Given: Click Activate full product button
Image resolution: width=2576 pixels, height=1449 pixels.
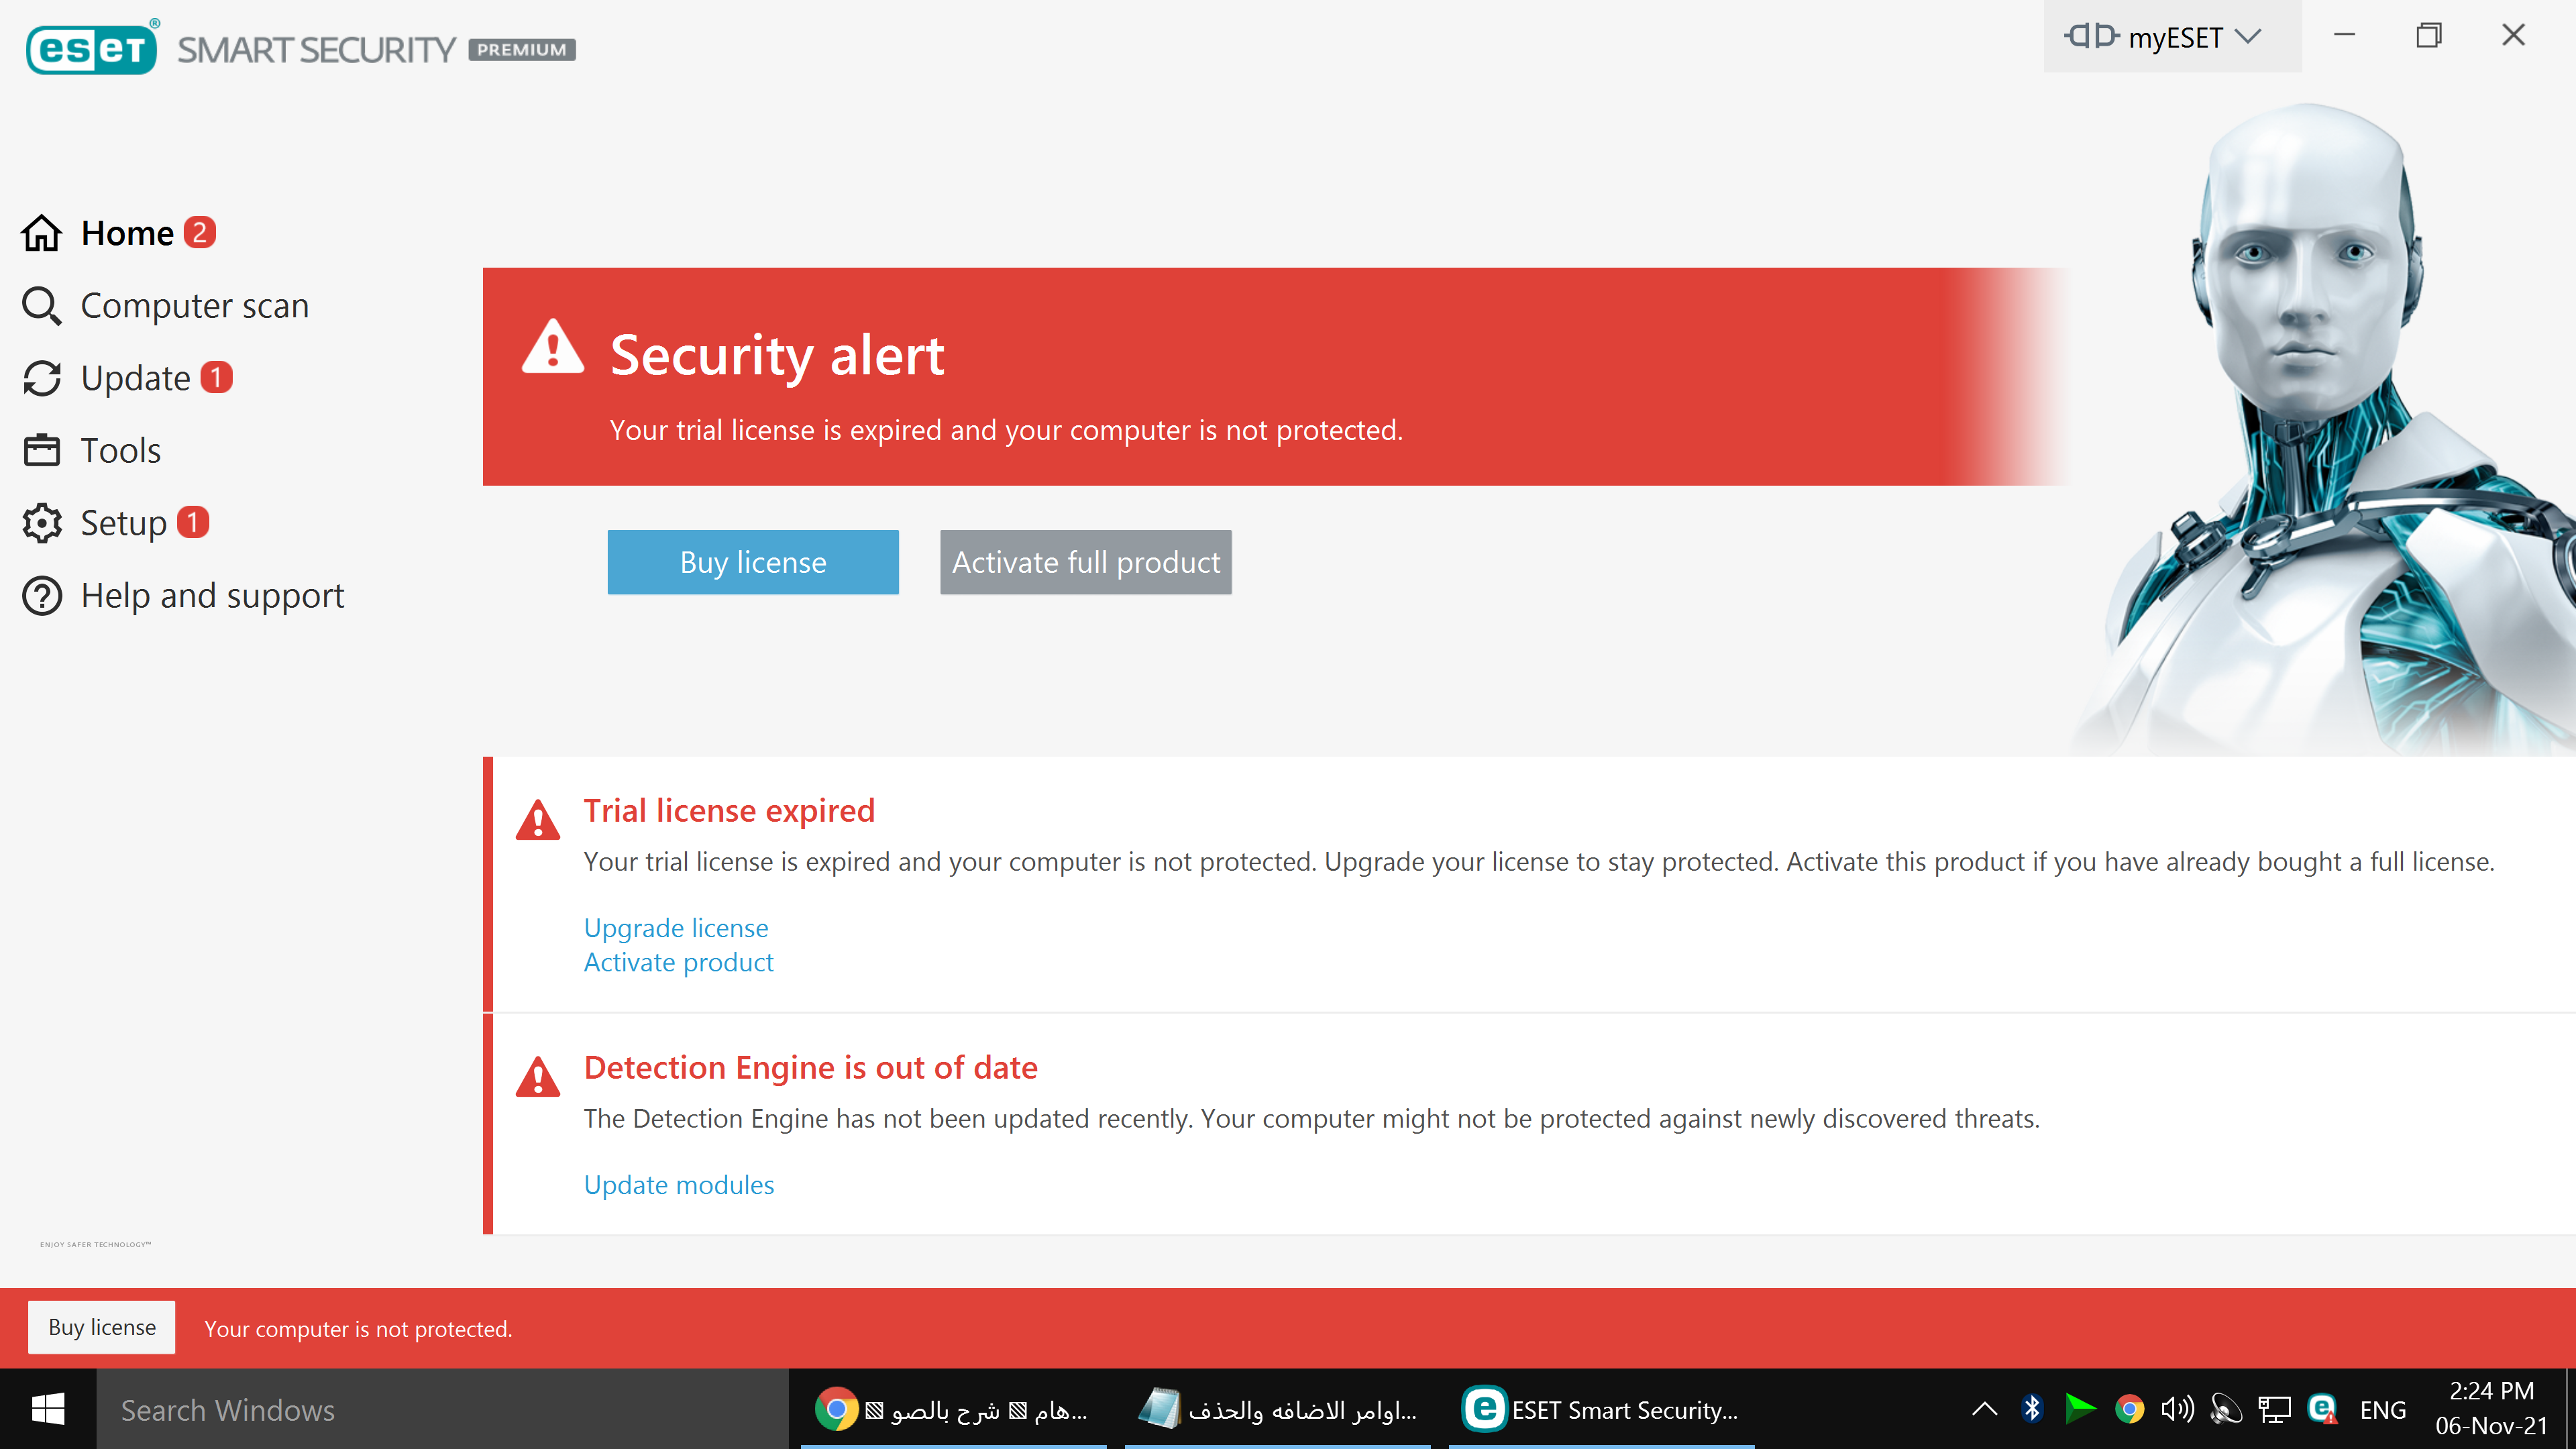Looking at the screenshot, I should [x=1086, y=562].
